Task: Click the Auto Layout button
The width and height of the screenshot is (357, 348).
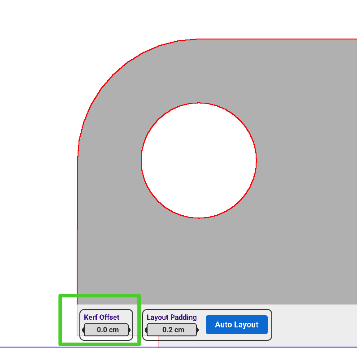Action: pos(236,325)
